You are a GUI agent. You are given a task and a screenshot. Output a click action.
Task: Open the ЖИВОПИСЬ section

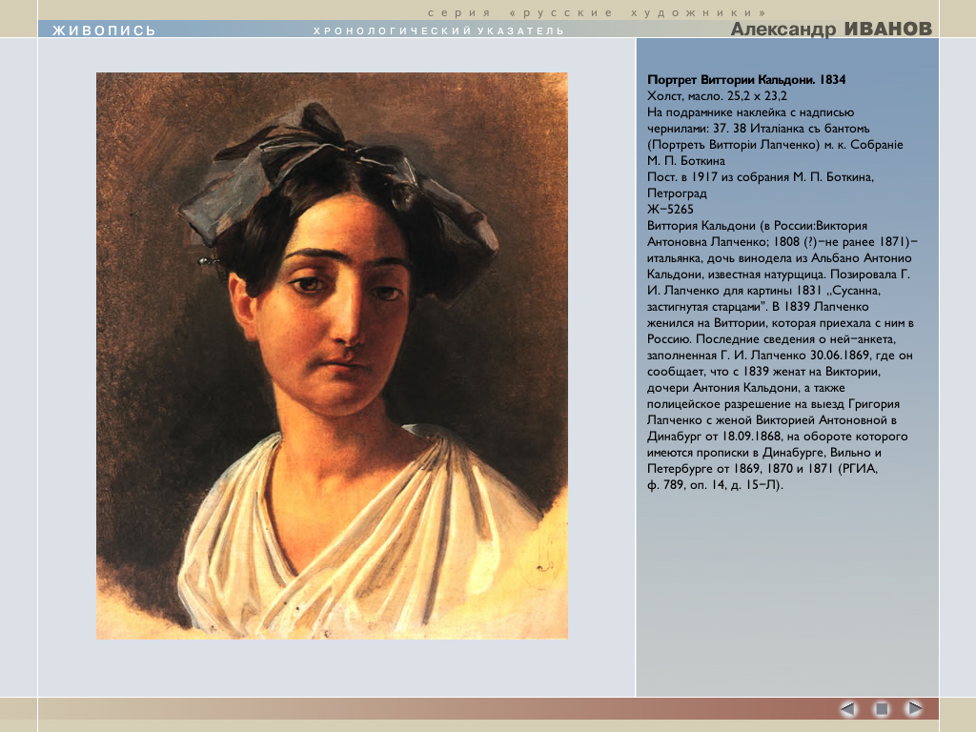coord(104,30)
